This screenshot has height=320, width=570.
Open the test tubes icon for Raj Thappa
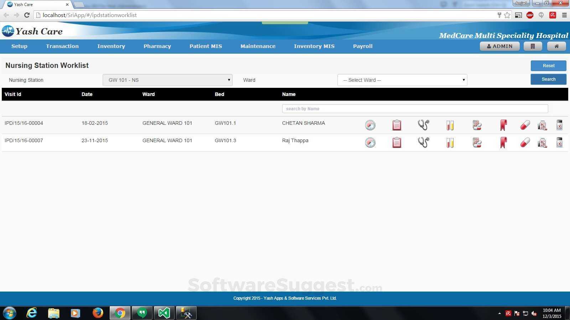click(450, 143)
